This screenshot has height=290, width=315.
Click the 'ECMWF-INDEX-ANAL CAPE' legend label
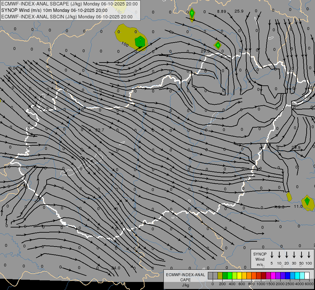pyautogui.click(x=185, y=277)
